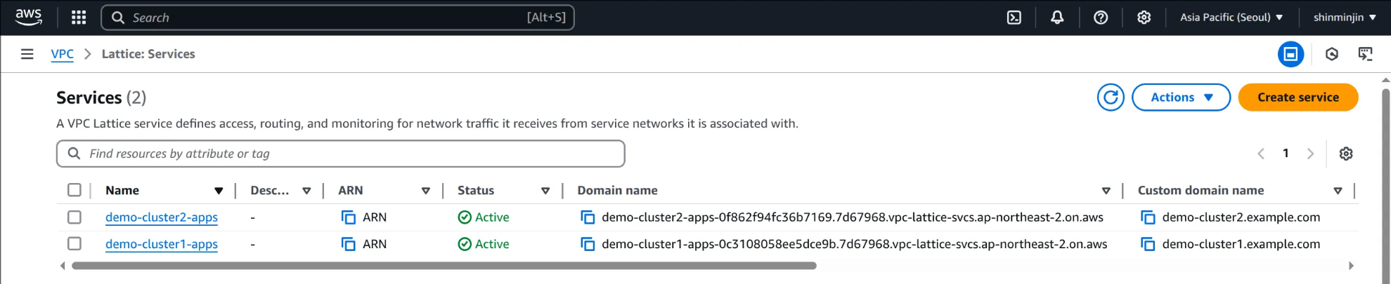Toggle the left navigation hamburger menu
Image resolution: width=1391 pixels, height=284 pixels.
[27, 54]
